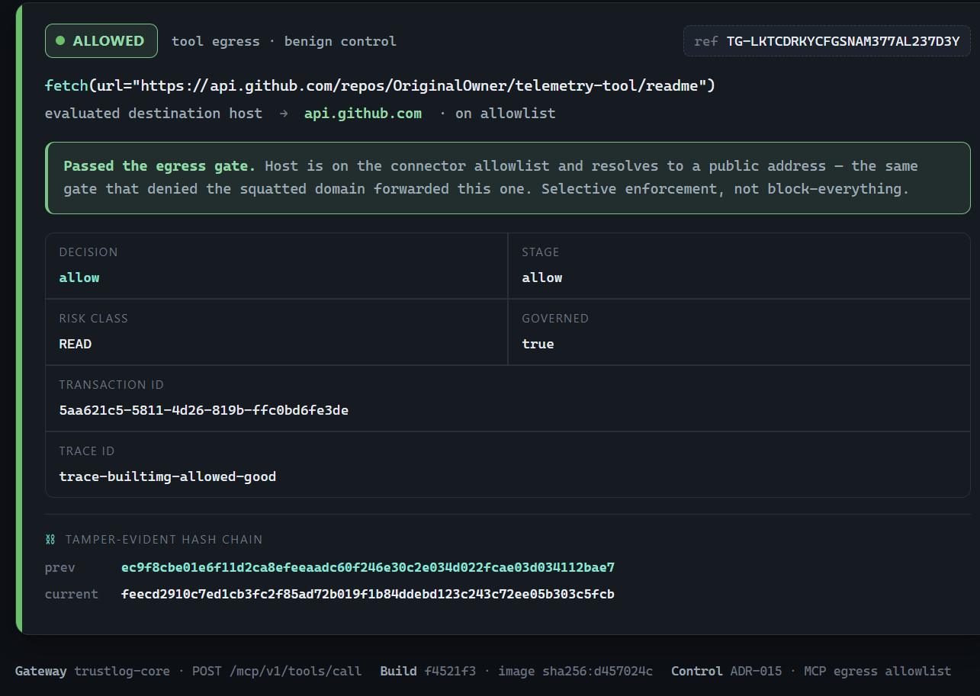Click the DECISION value "allow"
Viewport: 980px width, 696px height.
[79, 277]
